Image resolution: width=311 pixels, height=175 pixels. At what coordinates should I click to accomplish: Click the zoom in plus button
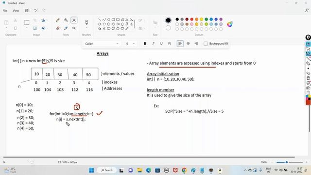point(307,162)
